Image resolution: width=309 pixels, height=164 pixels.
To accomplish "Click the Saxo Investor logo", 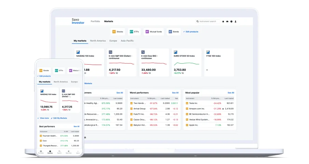I will pyautogui.click(x=78, y=21).
